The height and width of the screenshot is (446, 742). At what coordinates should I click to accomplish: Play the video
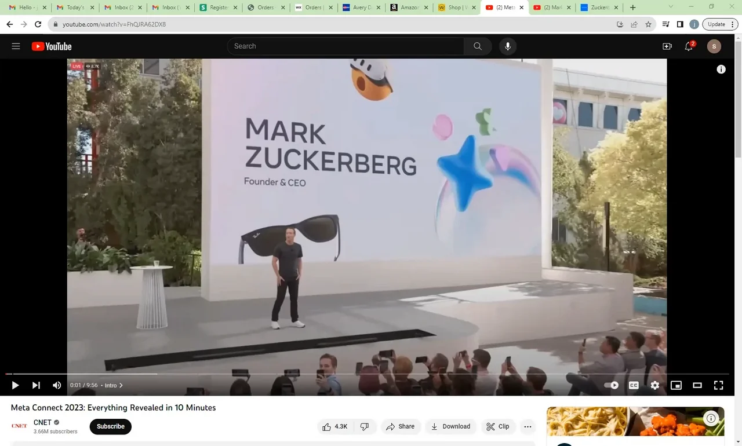pyautogui.click(x=15, y=385)
